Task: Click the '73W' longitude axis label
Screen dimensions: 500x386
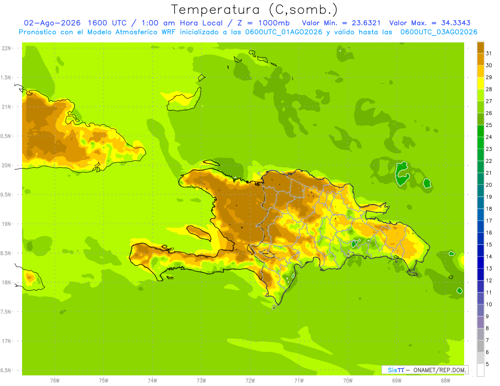Action: coord(201,381)
